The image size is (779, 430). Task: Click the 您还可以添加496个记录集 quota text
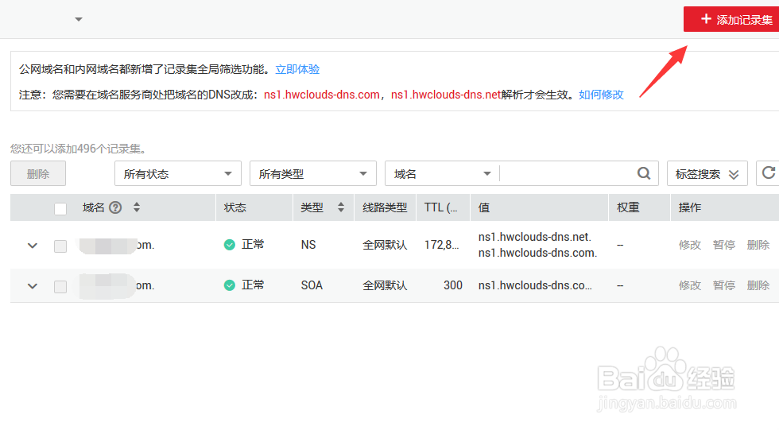tap(78, 149)
